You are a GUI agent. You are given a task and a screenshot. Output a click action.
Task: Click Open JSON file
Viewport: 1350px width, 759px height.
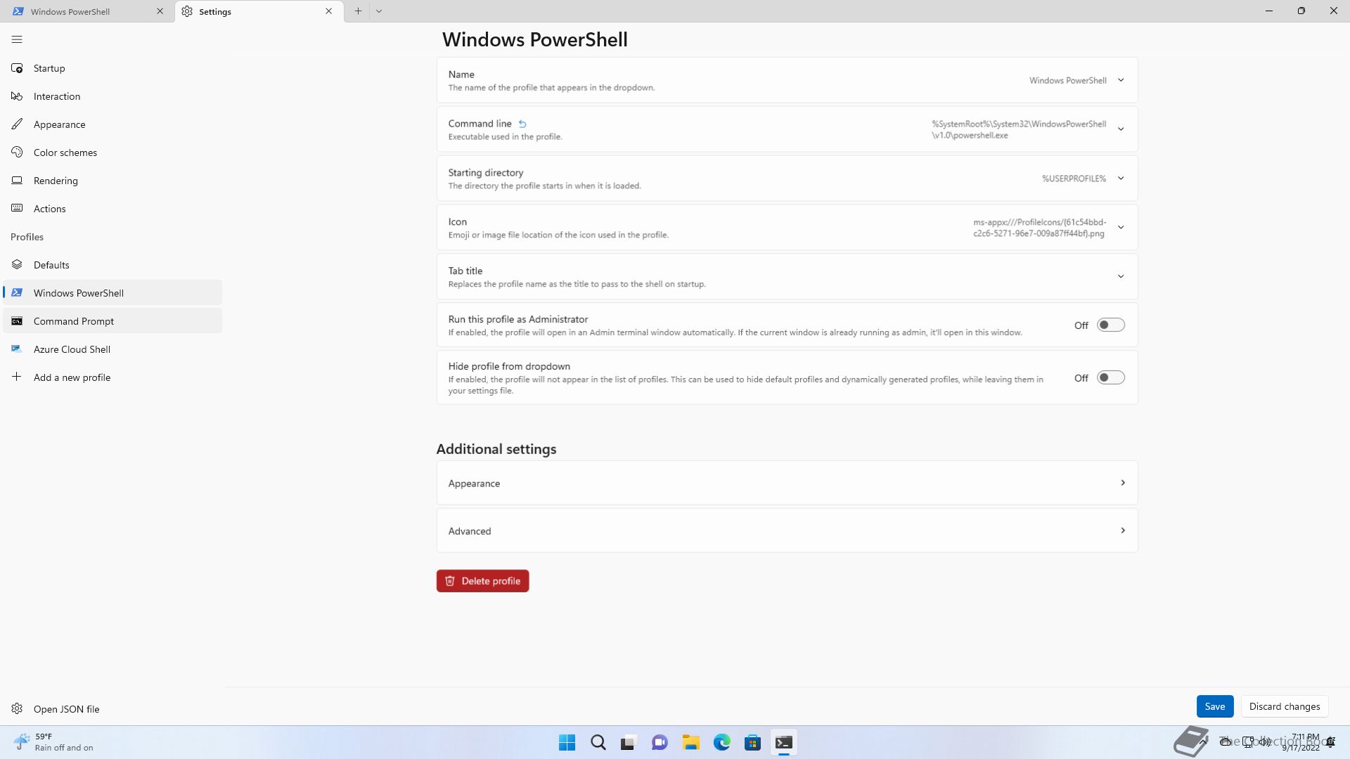[x=112, y=709]
